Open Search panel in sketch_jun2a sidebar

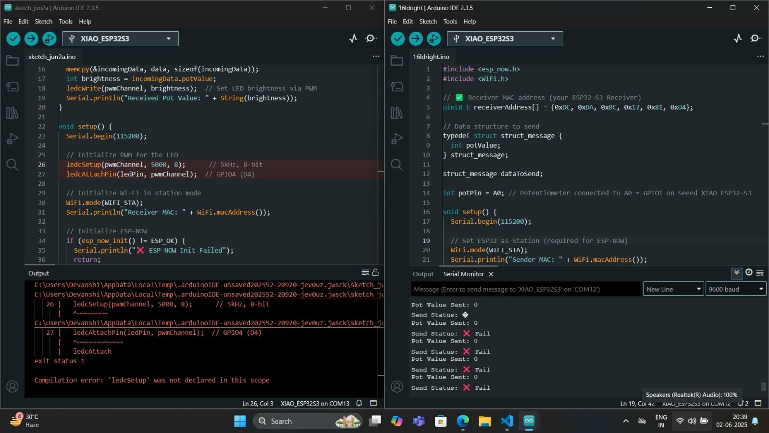pos(12,165)
